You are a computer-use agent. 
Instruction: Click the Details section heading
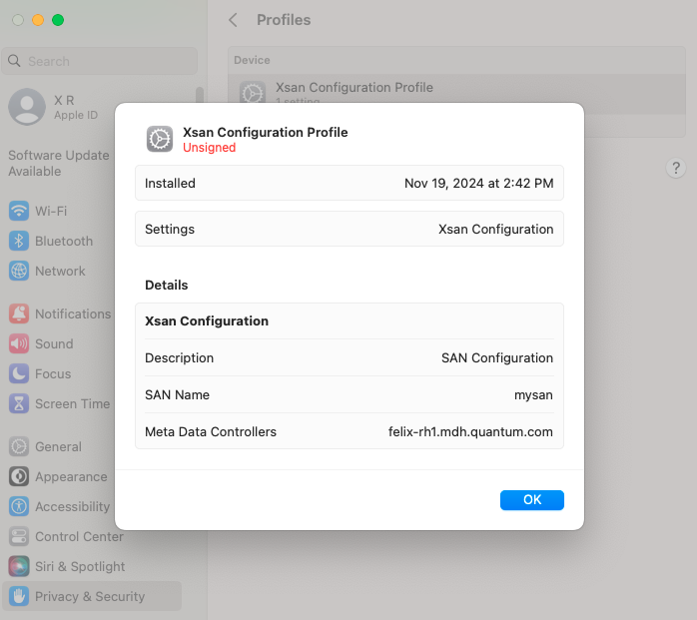(166, 285)
